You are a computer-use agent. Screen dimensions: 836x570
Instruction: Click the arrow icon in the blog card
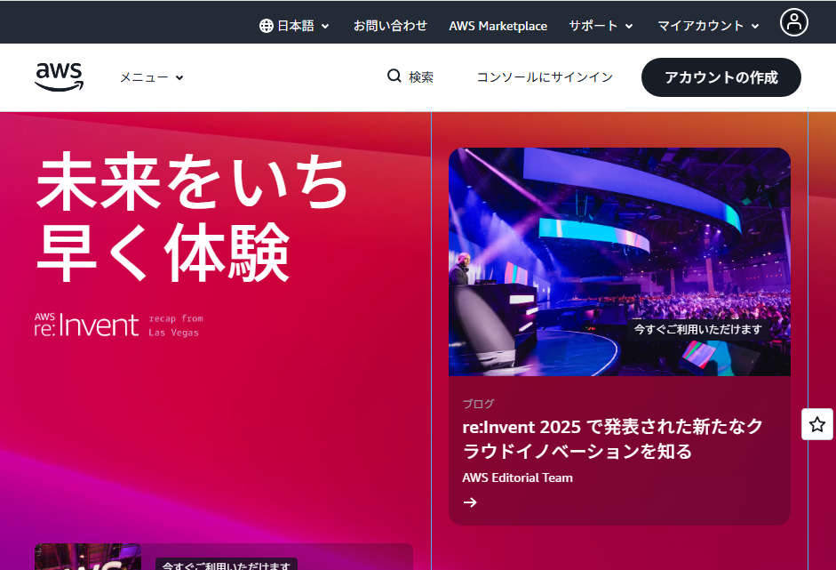coord(470,502)
